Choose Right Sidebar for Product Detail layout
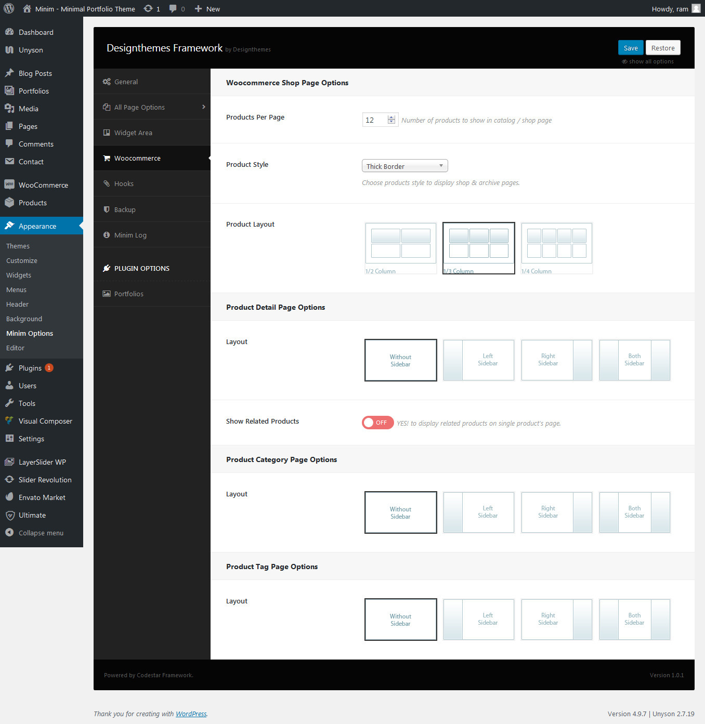 pos(557,360)
